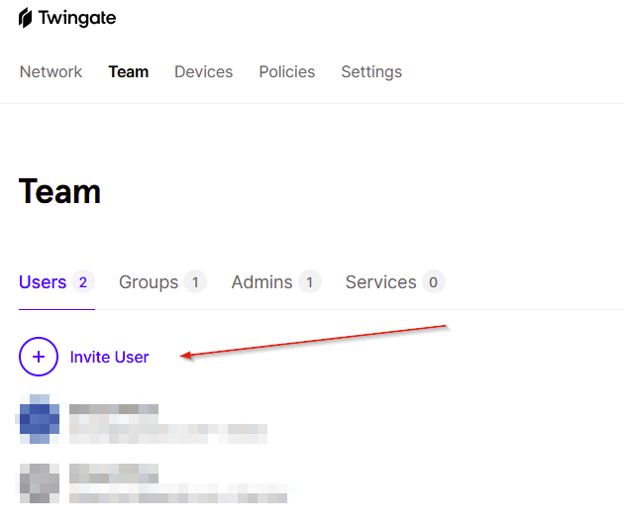The width and height of the screenshot is (624, 530).
Task: Select the Team navigation item
Action: [x=129, y=72]
